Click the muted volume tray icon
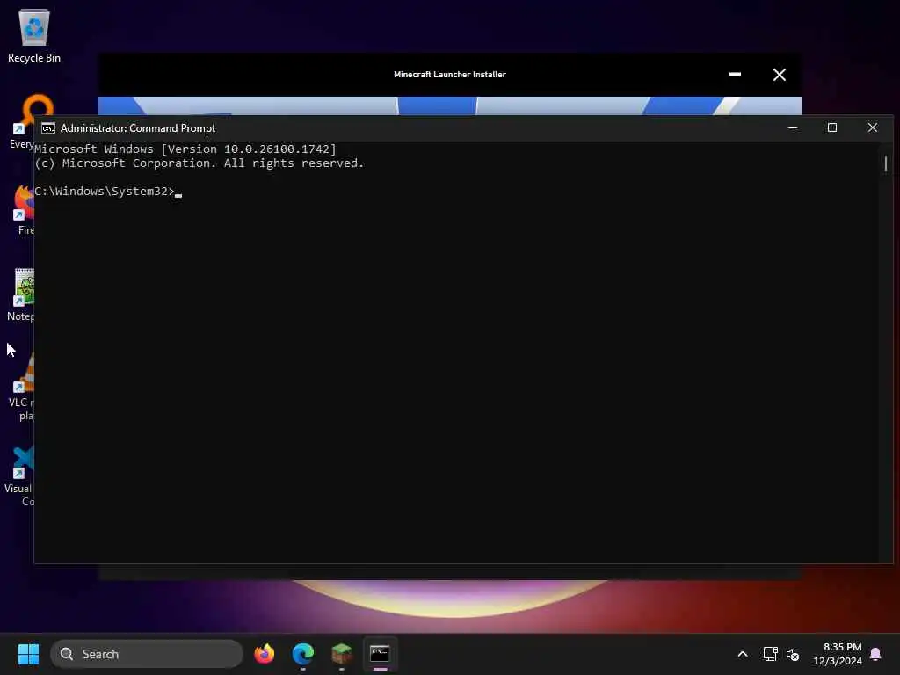 (x=793, y=654)
